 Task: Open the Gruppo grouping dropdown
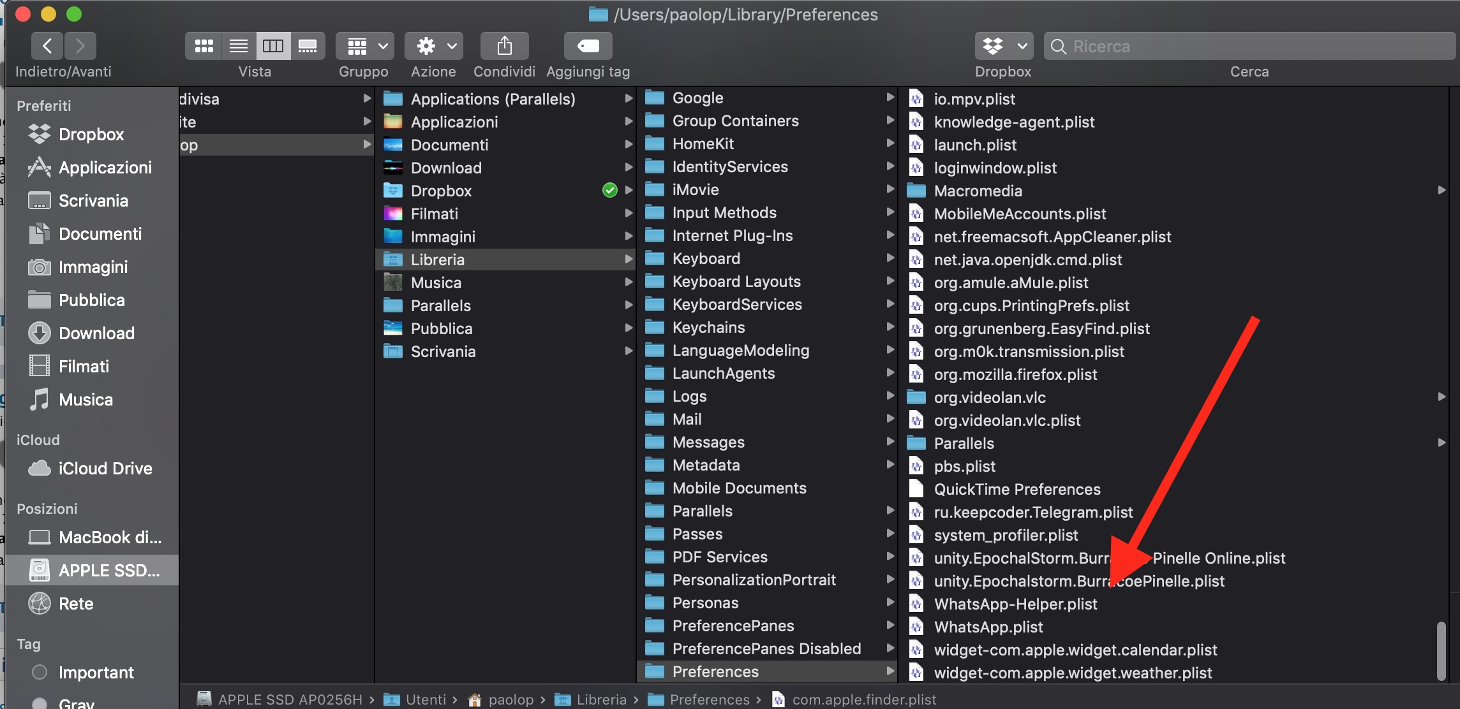pos(365,46)
